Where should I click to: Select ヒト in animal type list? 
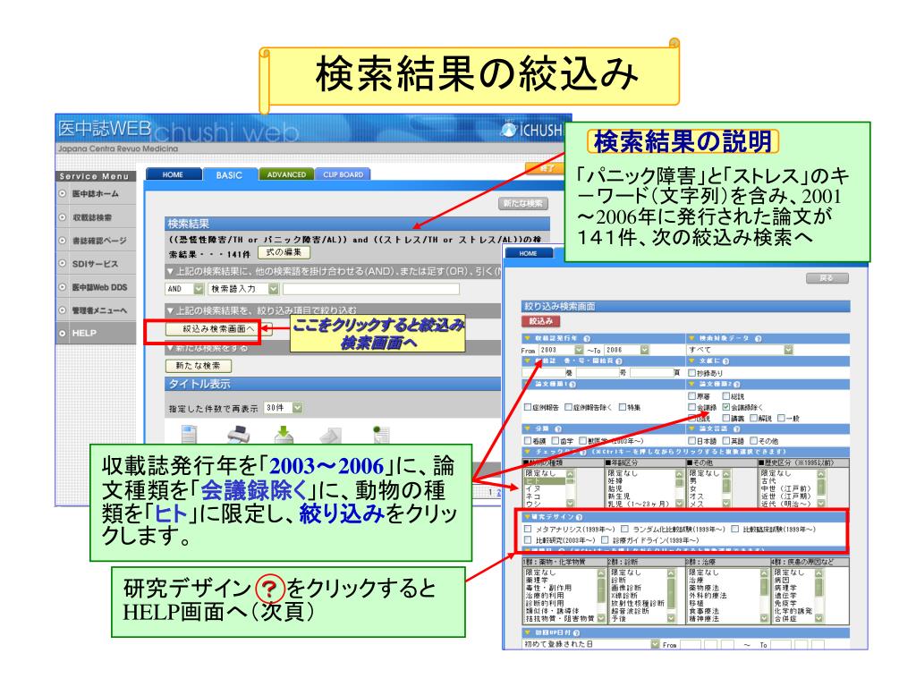(545, 481)
